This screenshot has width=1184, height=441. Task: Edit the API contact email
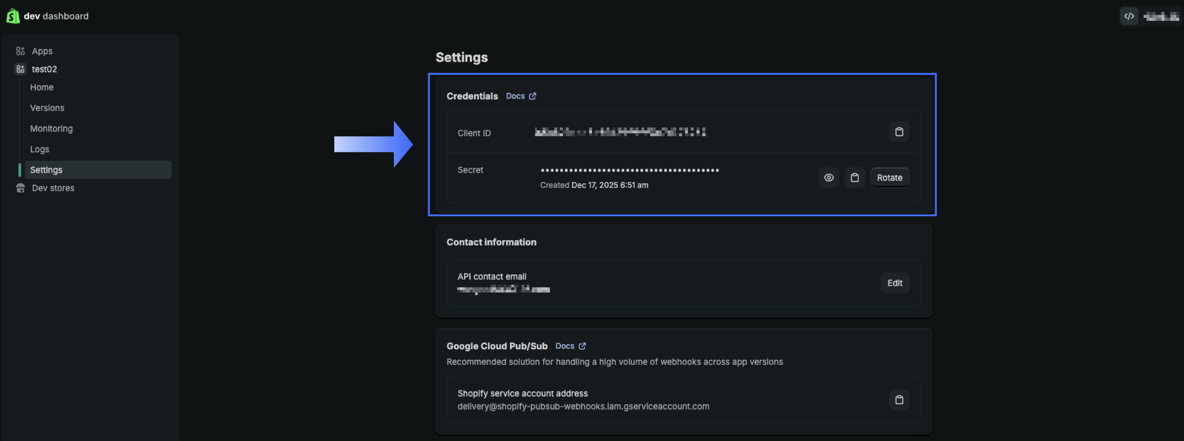pyautogui.click(x=894, y=283)
